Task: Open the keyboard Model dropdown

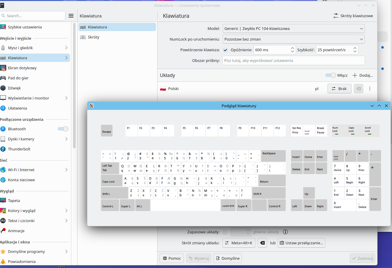Action: pyautogui.click(x=293, y=28)
